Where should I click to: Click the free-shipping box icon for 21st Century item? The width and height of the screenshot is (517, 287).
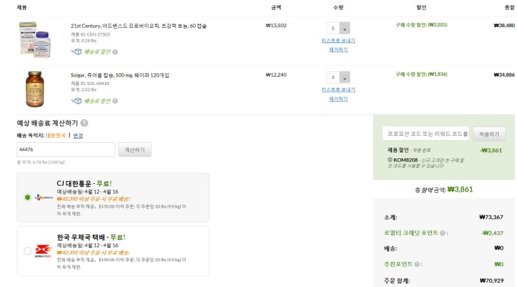click(76, 52)
